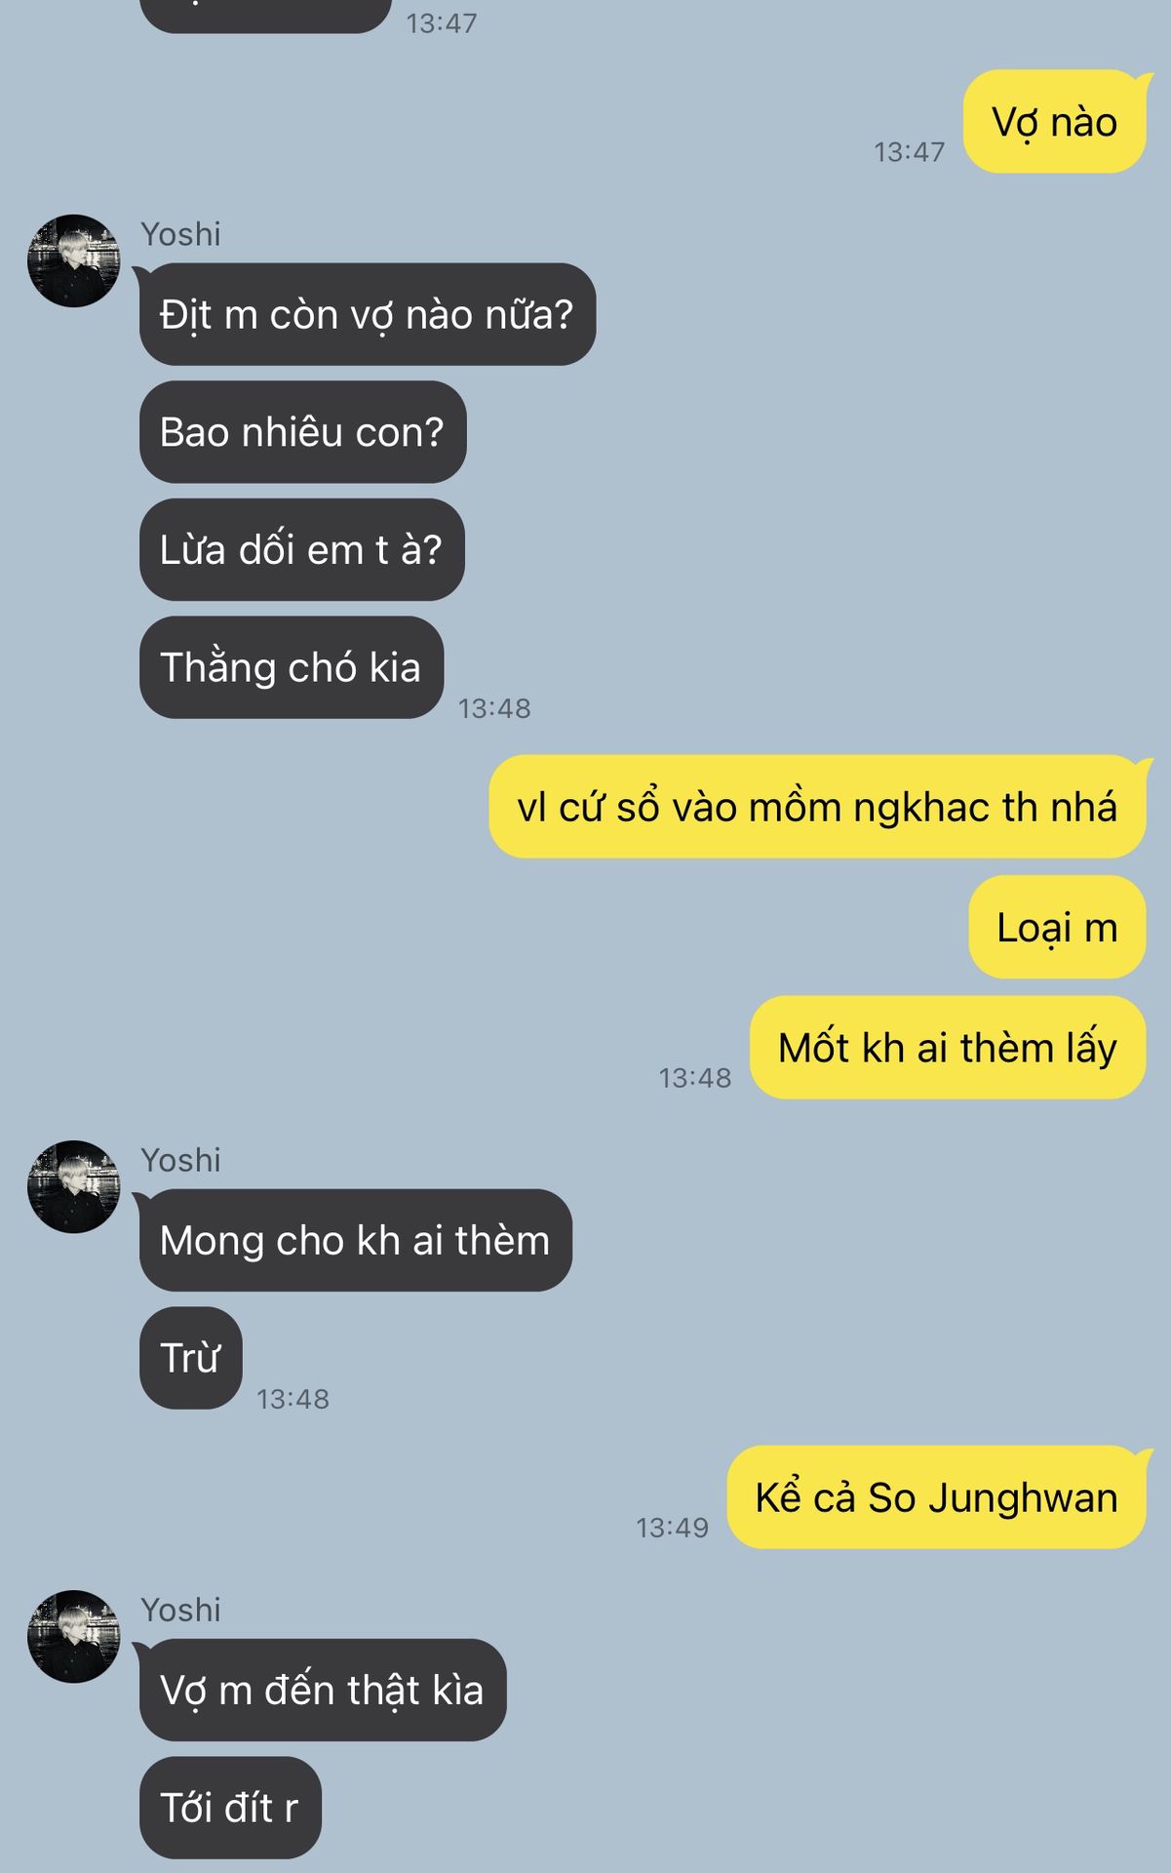The height and width of the screenshot is (1873, 1171).
Task: Select the 'Địt m còn vợ nào nữa?' message
Action: [368, 314]
